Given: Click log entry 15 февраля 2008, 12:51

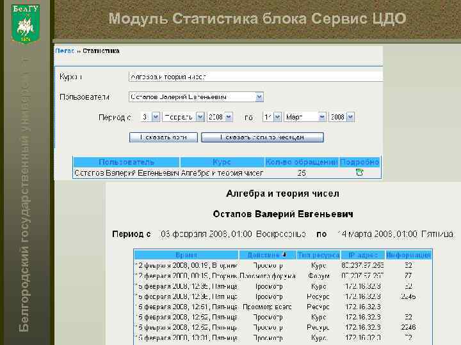Looking at the screenshot, I should (x=186, y=307).
